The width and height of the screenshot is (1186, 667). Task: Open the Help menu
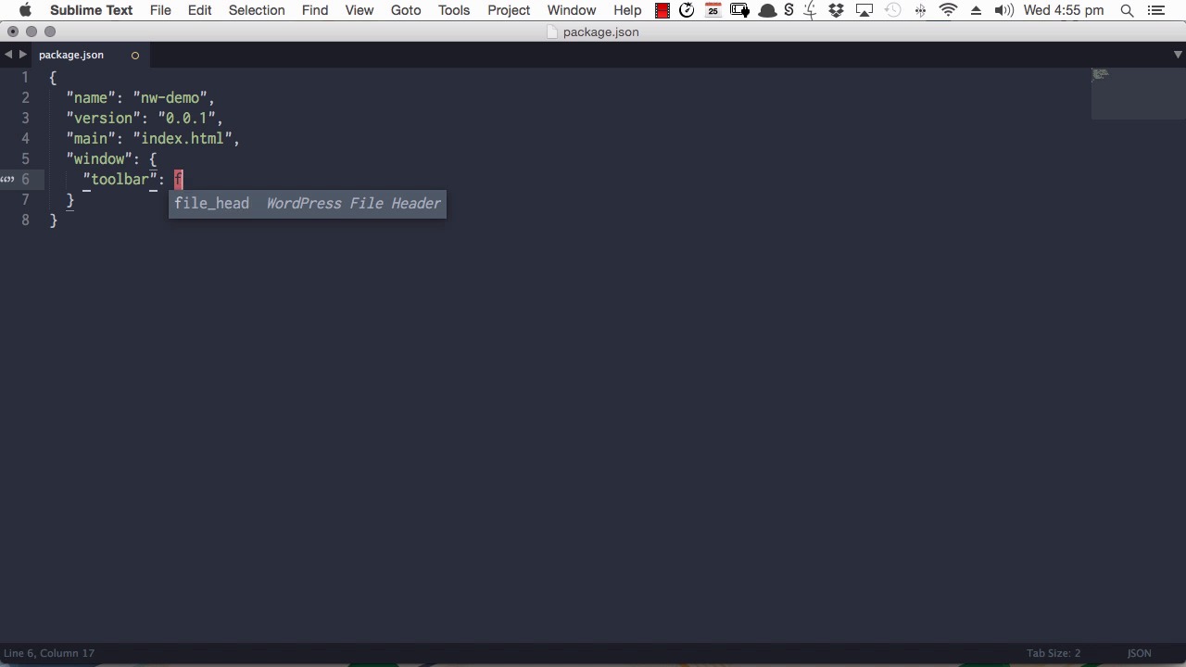tap(627, 10)
